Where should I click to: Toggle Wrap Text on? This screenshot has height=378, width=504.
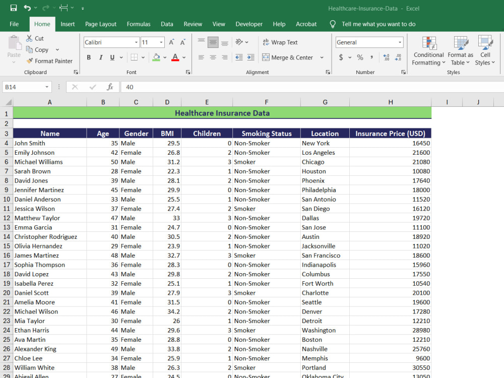point(280,42)
